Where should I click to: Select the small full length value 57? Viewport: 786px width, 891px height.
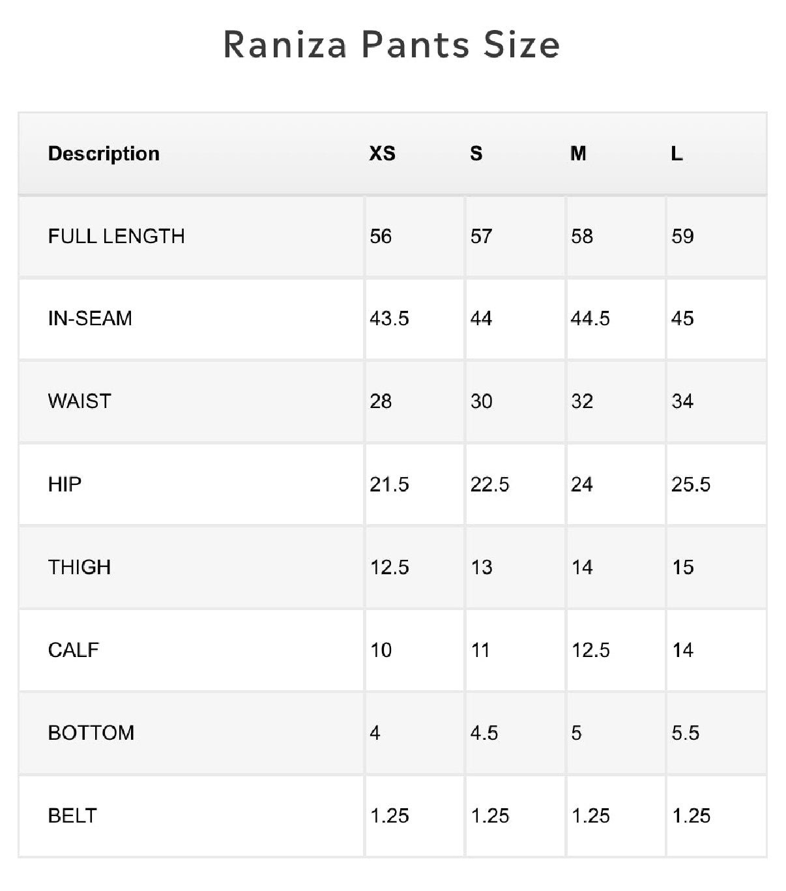481,236
